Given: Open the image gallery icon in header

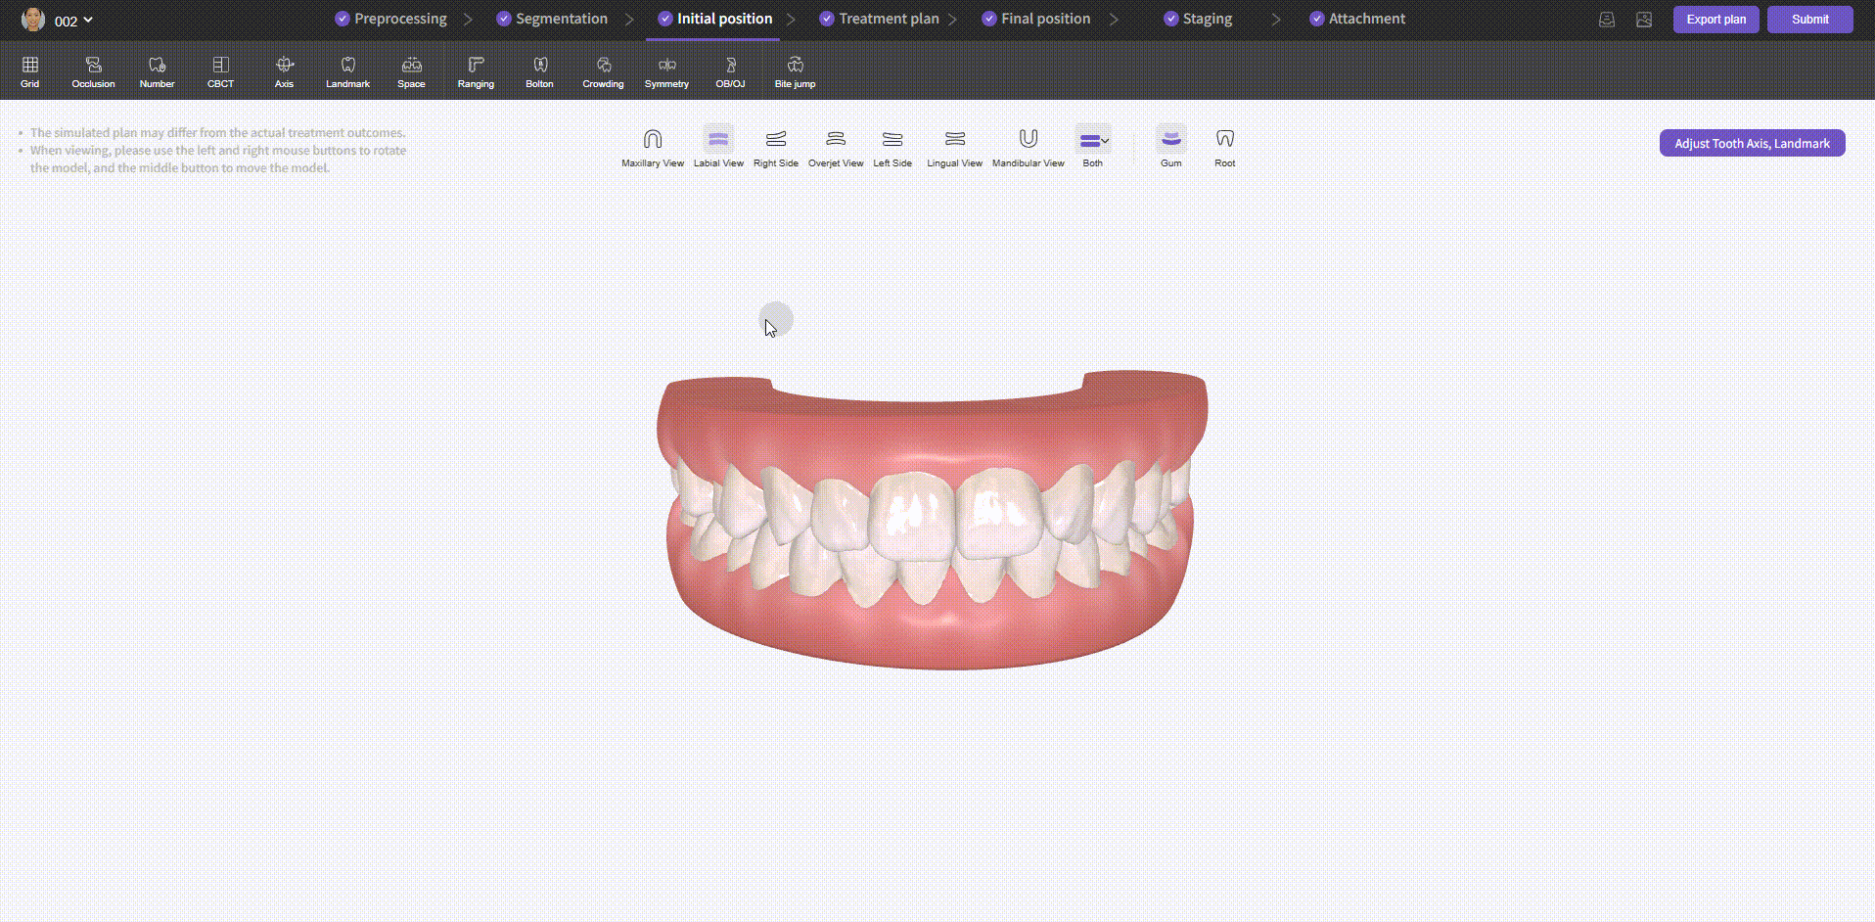Looking at the screenshot, I should point(1644,20).
